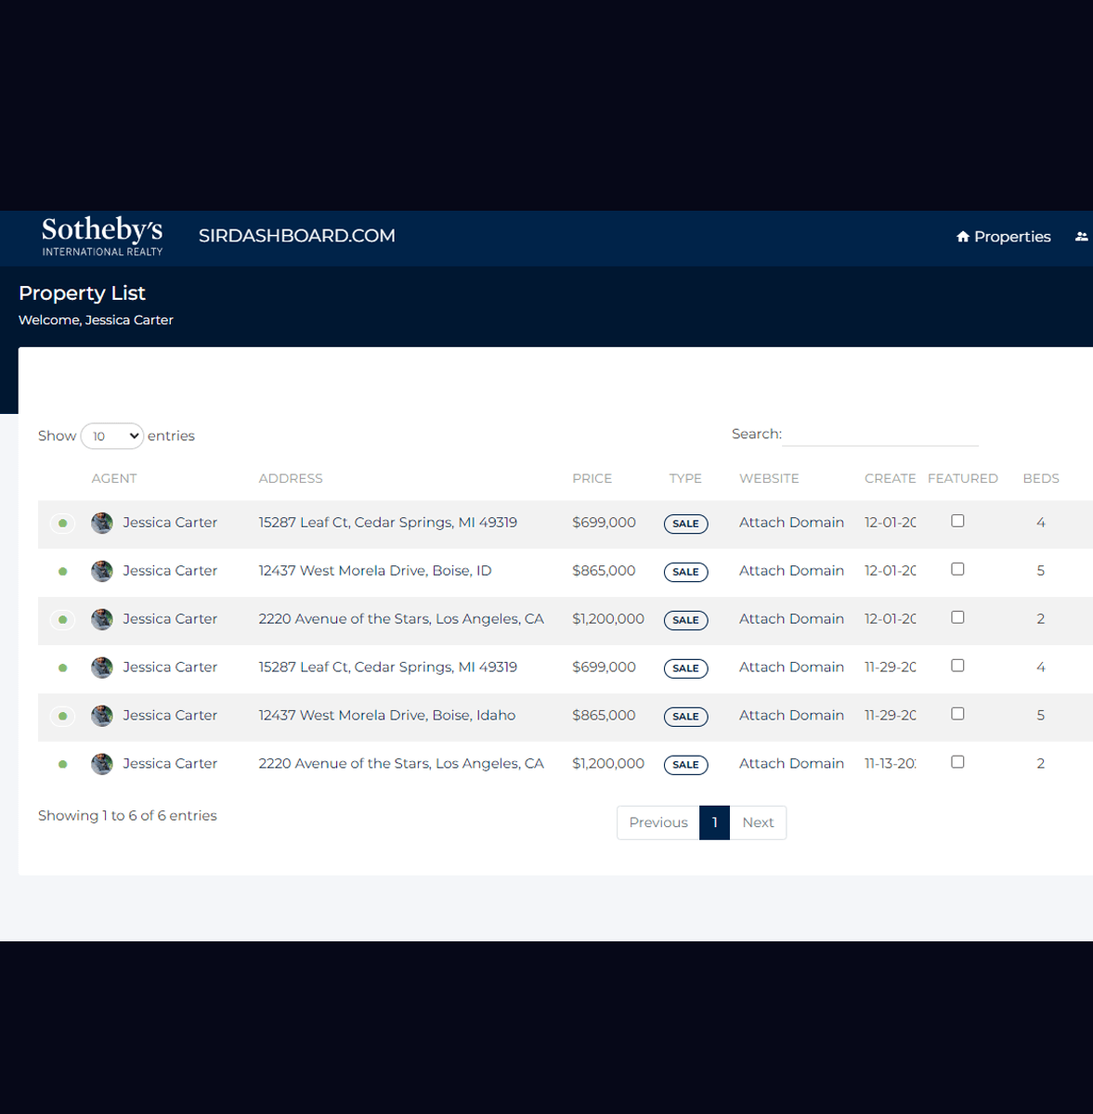Sort the list by the ADDRESS column header
This screenshot has height=1114, width=1093.
click(x=291, y=478)
